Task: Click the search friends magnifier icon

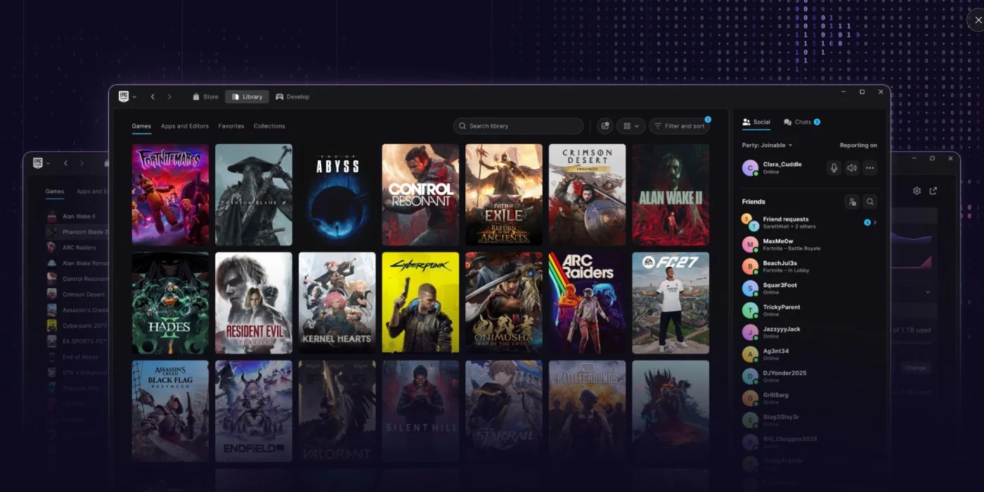Action: (870, 202)
